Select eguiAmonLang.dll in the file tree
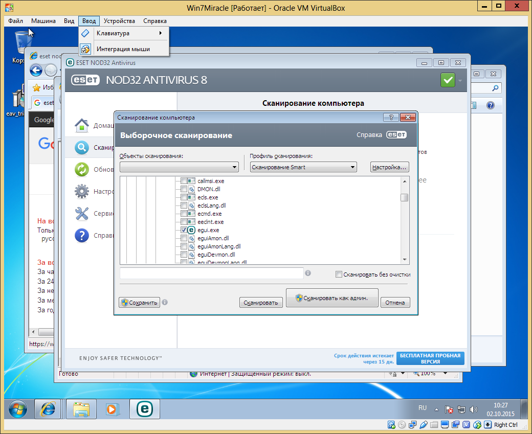This screenshot has height=434, width=532. [x=219, y=246]
